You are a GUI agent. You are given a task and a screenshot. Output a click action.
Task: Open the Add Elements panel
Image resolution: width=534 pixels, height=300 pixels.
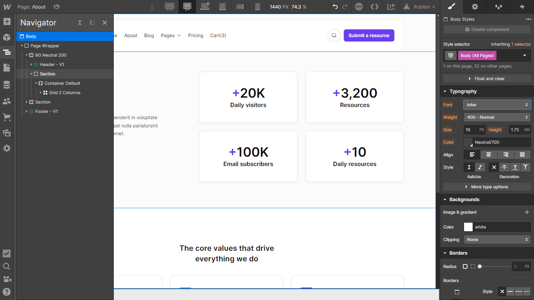(7, 21)
